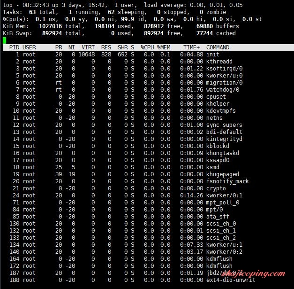Click the shejiceping.com watermark

[x=253, y=273]
